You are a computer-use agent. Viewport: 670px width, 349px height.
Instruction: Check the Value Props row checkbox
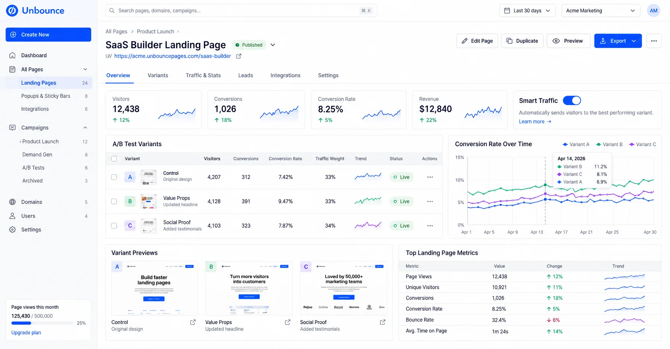pos(114,201)
